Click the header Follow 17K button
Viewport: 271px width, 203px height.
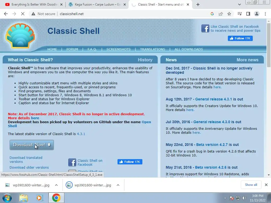(x=240, y=38)
